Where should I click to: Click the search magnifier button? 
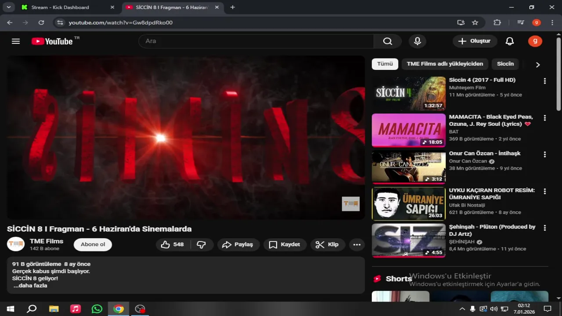(387, 41)
